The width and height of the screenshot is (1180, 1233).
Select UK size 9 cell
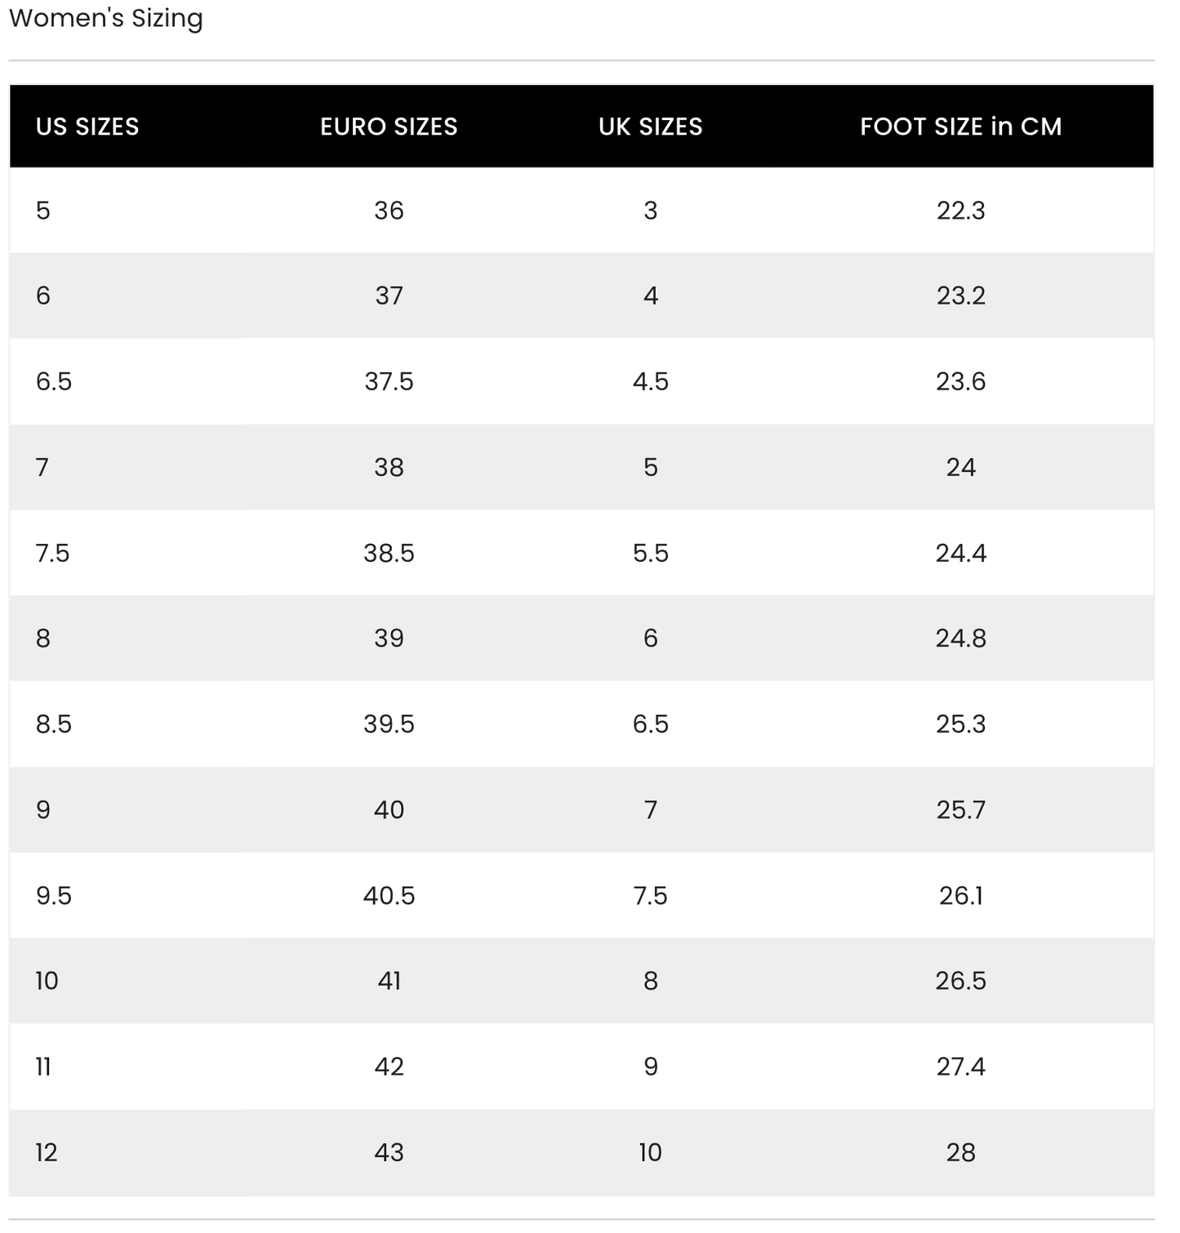click(x=650, y=1066)
